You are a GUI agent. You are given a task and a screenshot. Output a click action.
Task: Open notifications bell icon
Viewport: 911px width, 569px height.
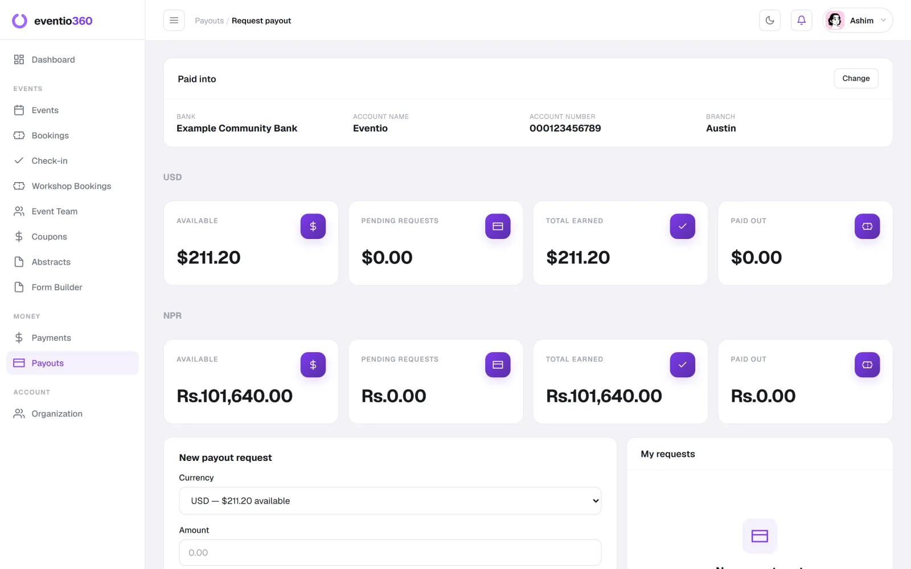(x=801, y=20)
